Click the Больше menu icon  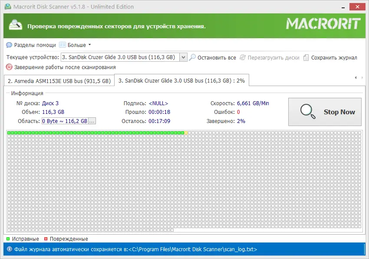point(63,45)
